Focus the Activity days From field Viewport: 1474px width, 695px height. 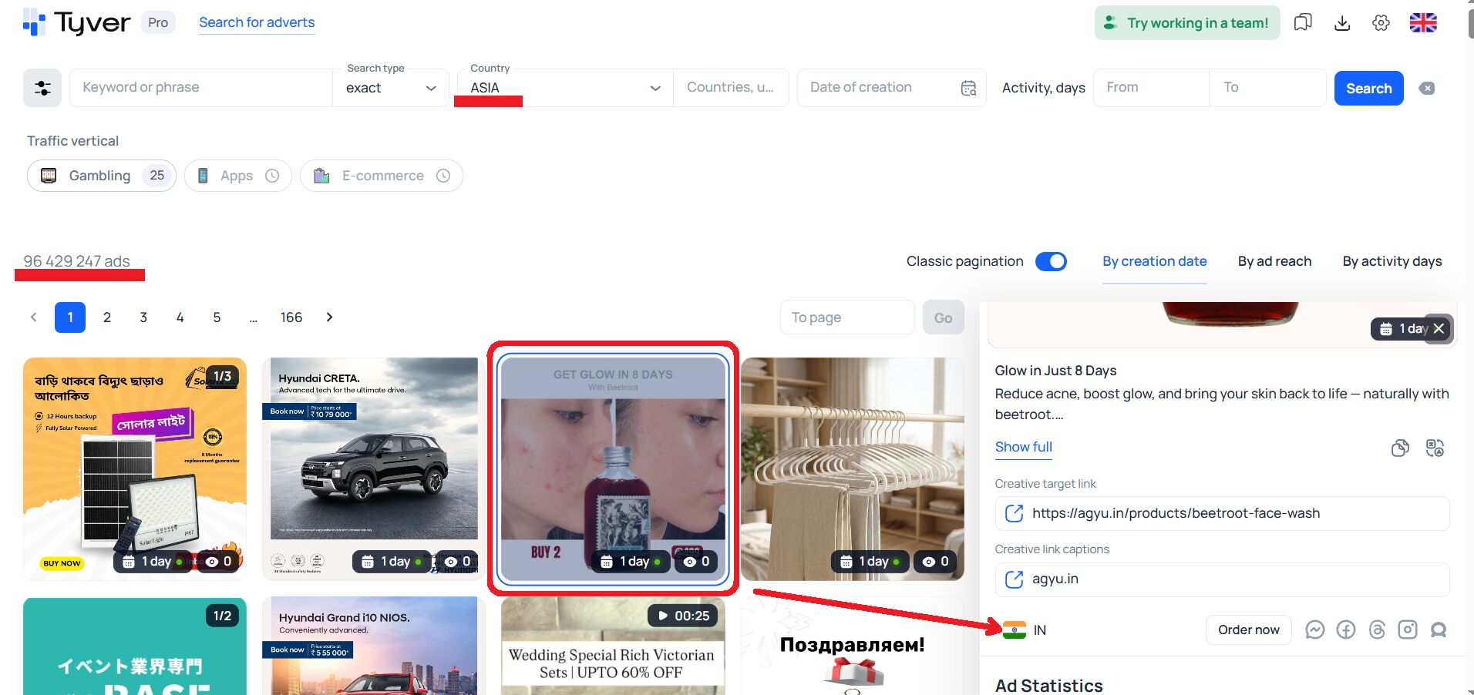point(1151,88)
